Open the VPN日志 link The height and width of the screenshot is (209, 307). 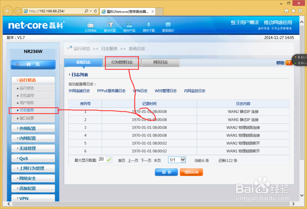pyautogui.click(x=140, y=91)
